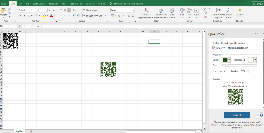This screenshot has height=133, width=264.
Task: Align text to middle icon
Action: coord(65,10)
